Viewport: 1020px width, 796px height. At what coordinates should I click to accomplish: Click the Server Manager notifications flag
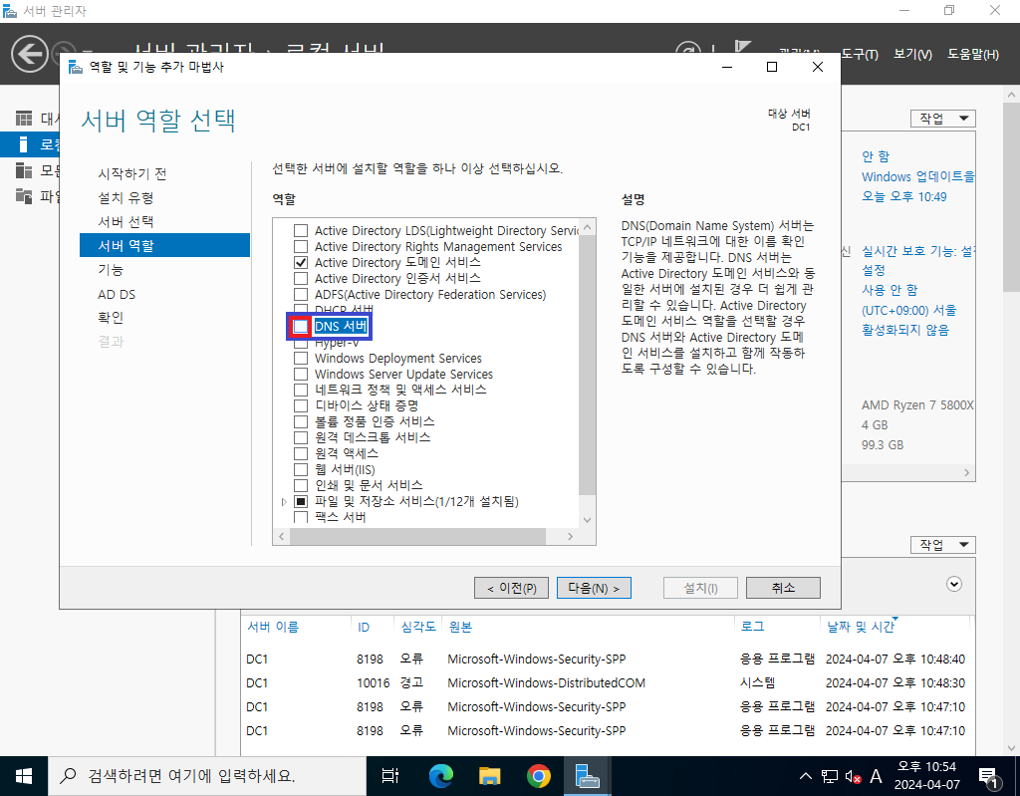pos(743,47)
